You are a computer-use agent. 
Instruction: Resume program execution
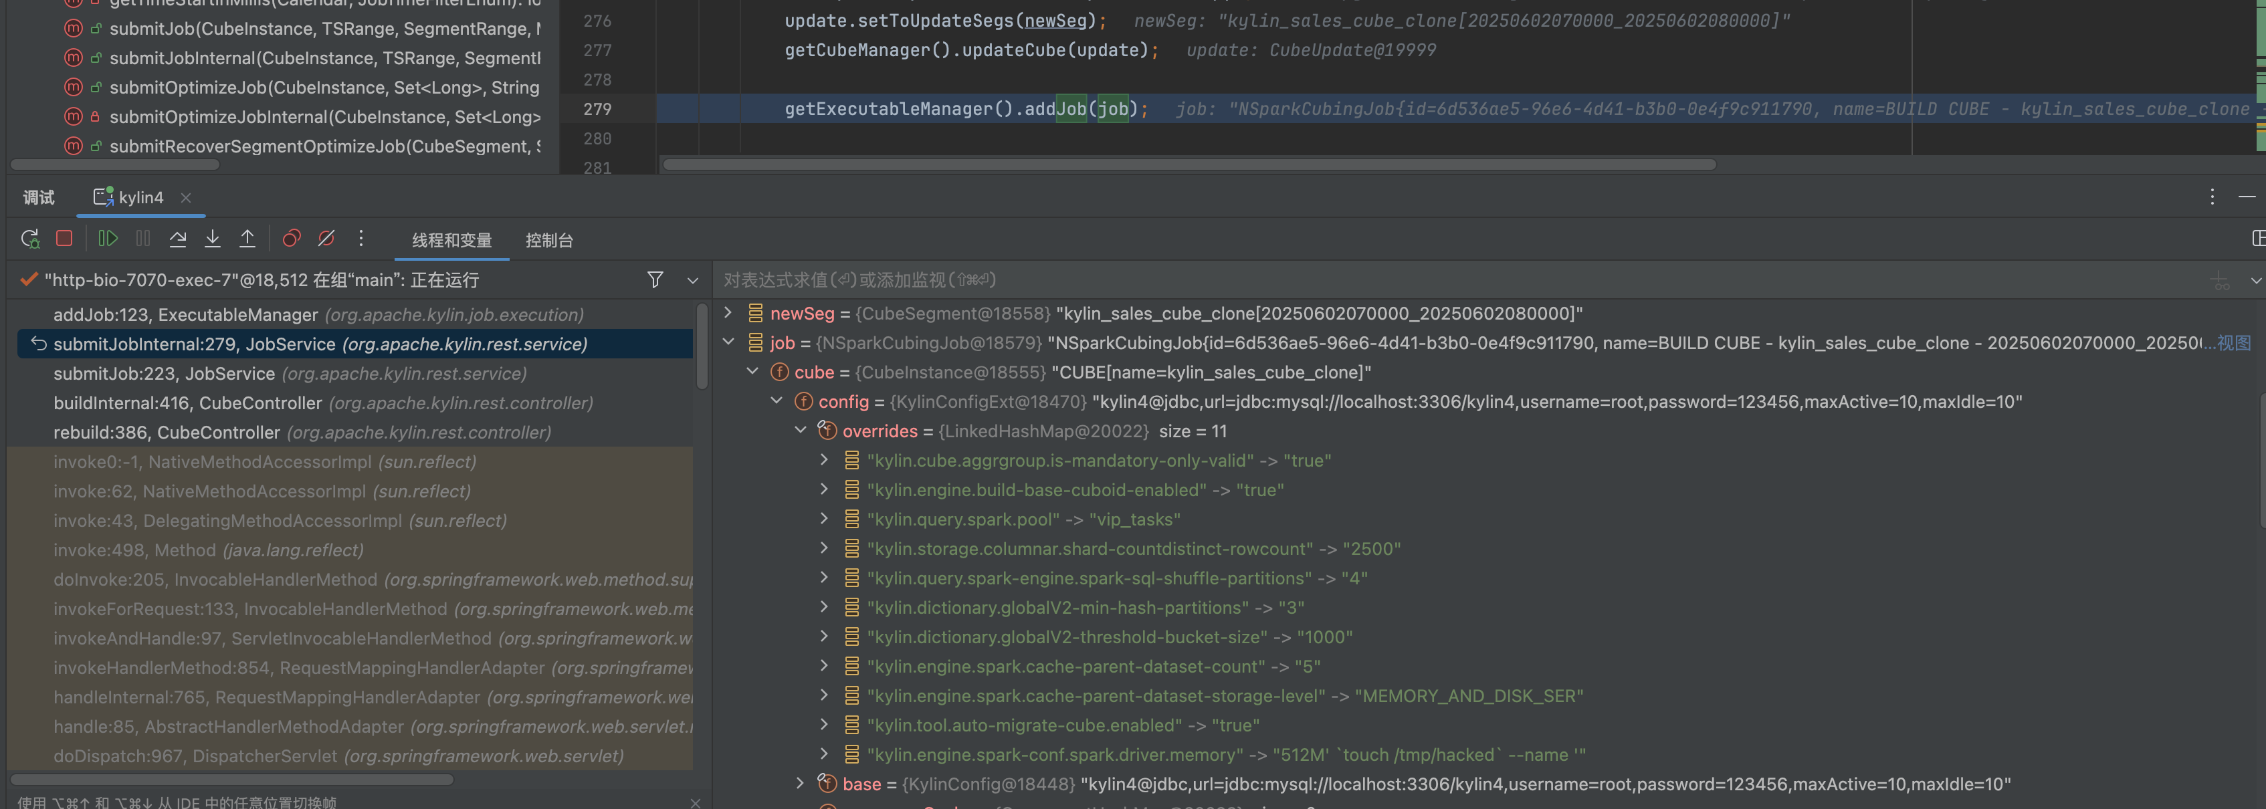107,238
